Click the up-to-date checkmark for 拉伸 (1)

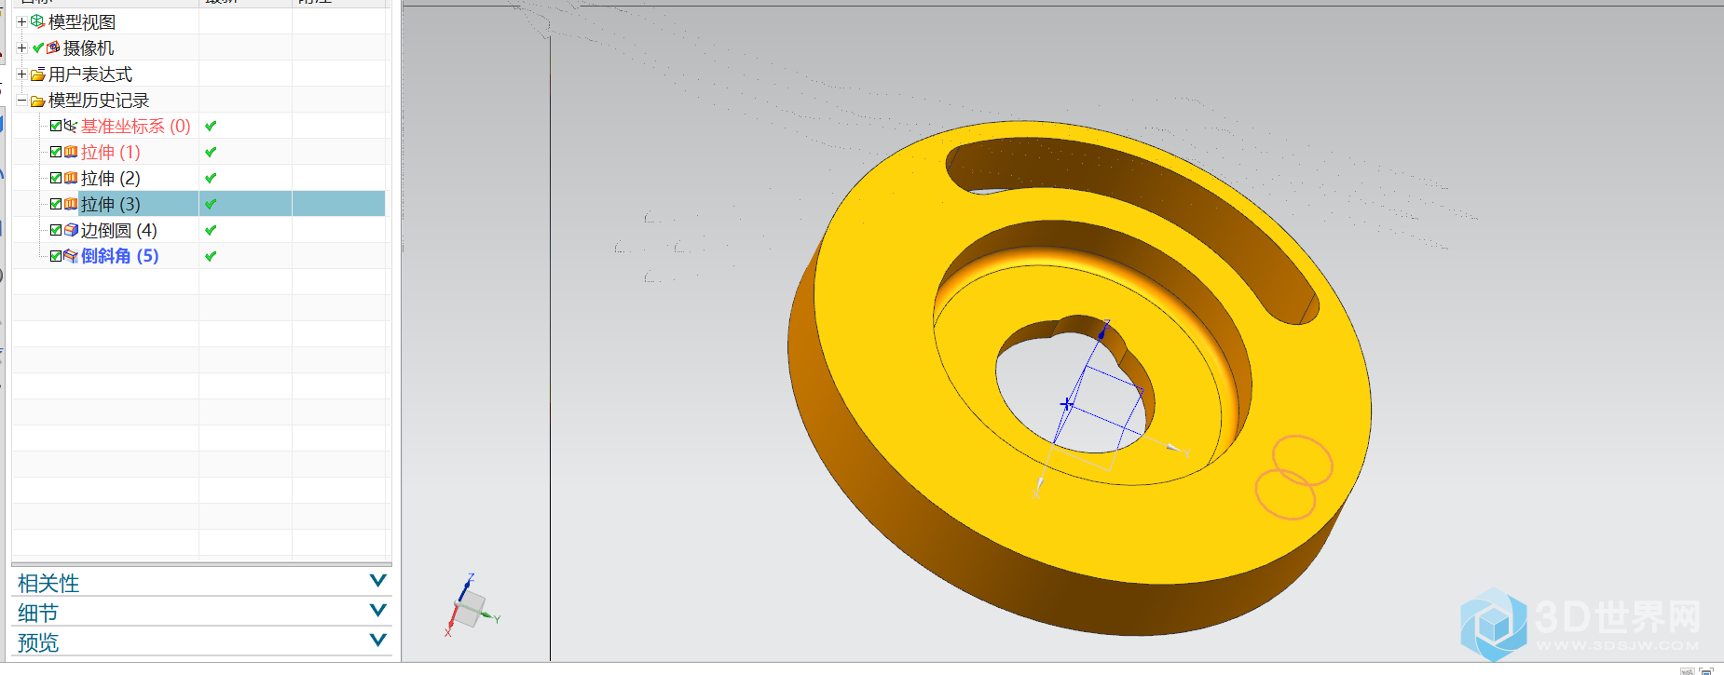click(211, 152)
